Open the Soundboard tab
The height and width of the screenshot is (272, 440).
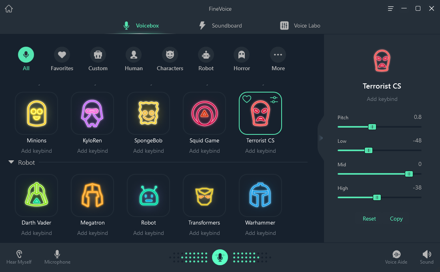(220, 26)
